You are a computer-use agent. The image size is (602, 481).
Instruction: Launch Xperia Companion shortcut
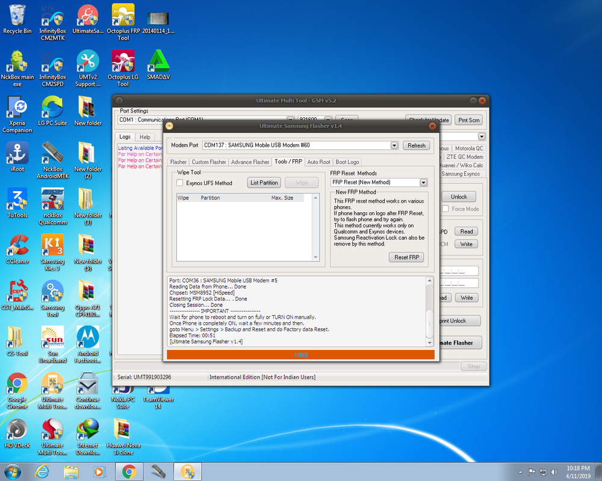click(17, 114)
